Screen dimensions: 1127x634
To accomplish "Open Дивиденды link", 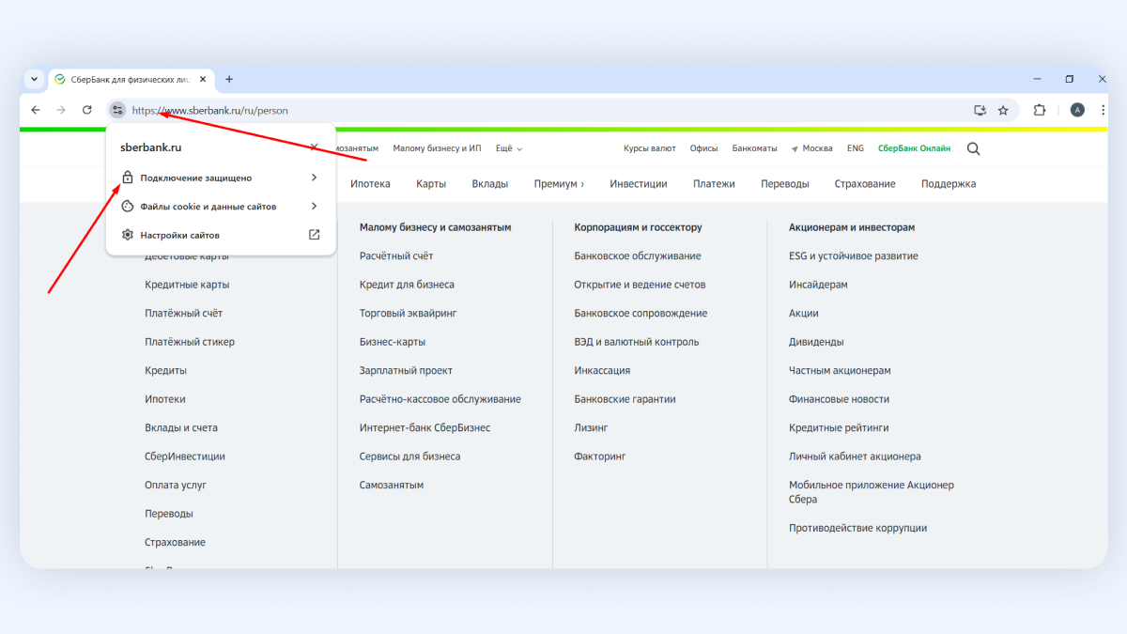I will pos(816,342).
